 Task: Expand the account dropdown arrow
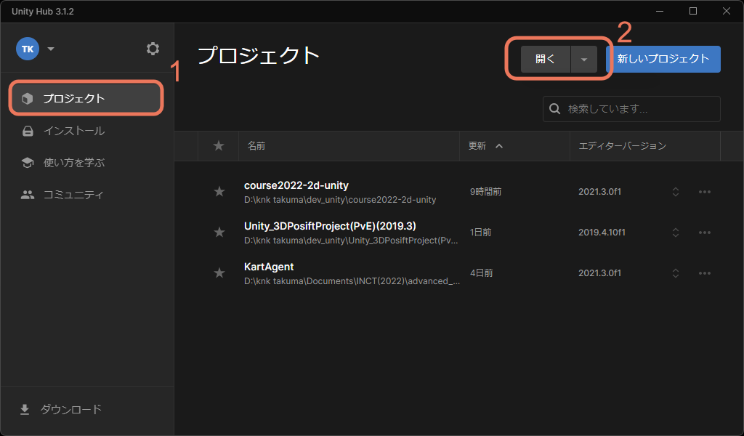coord(51,49)
